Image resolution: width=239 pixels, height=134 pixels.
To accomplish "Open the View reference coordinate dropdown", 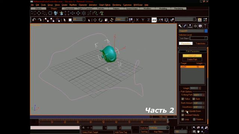I will (x=126, y=19).
